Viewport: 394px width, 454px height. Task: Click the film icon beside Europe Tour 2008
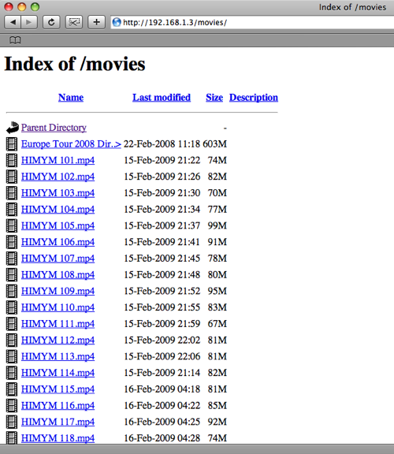[x=12, y=144]
